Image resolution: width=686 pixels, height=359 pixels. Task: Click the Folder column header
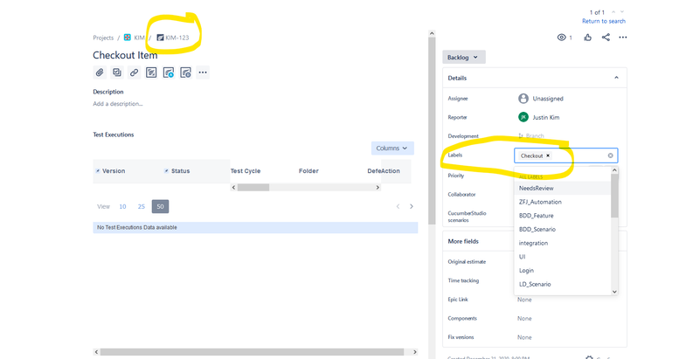pos(308,171)
